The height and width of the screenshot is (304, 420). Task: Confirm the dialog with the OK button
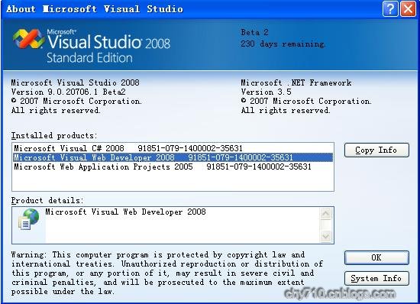coord(376,257)
